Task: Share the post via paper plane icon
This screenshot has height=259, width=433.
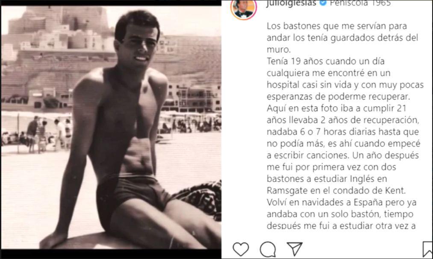Action: (x=295, y=249)
